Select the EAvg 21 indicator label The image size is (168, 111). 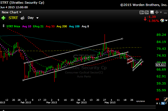(x=38, y=26)
